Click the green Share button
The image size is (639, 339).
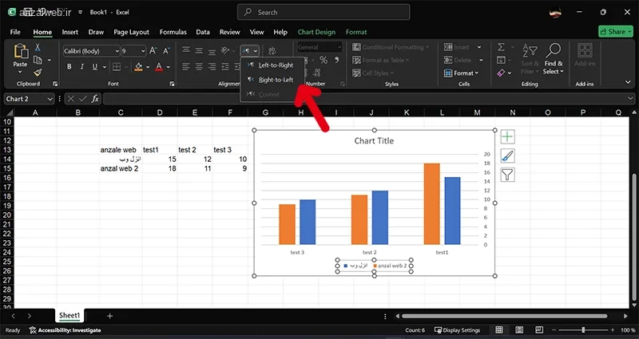click(615, 31)
